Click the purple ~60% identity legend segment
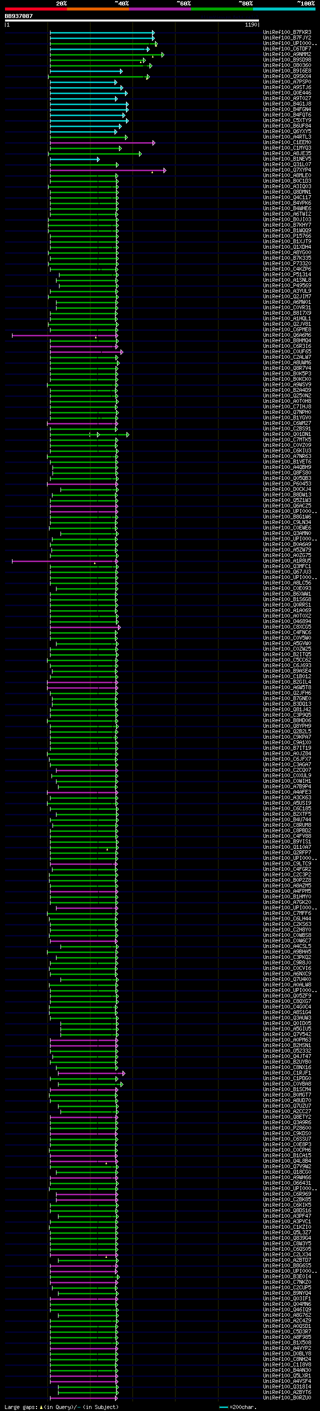320x1411 pixels. click(x=159, y=9)
